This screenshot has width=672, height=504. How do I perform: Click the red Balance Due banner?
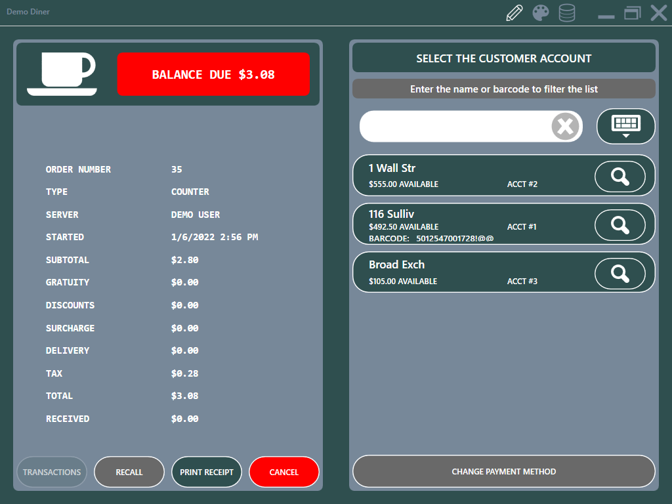(x=213, y=74)
